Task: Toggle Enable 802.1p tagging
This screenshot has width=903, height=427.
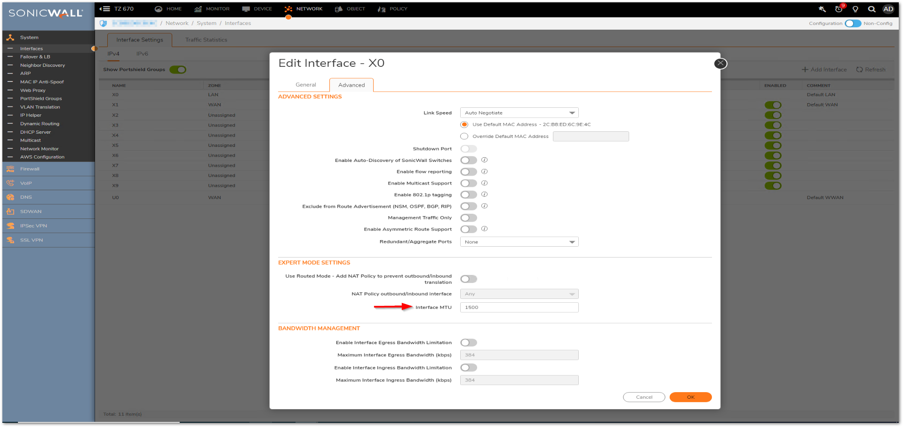Action: 469,194
